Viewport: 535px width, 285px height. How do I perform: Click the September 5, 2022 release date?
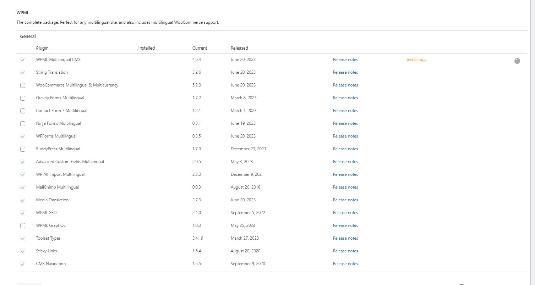[248, 213]
